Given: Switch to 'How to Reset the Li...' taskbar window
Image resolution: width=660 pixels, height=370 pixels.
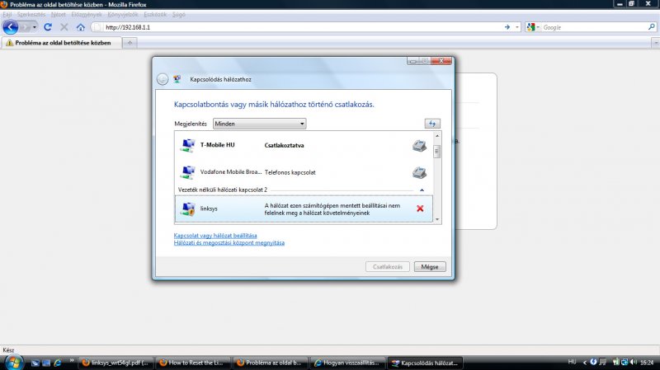Looking at the screenshot, I should (193, 363).
